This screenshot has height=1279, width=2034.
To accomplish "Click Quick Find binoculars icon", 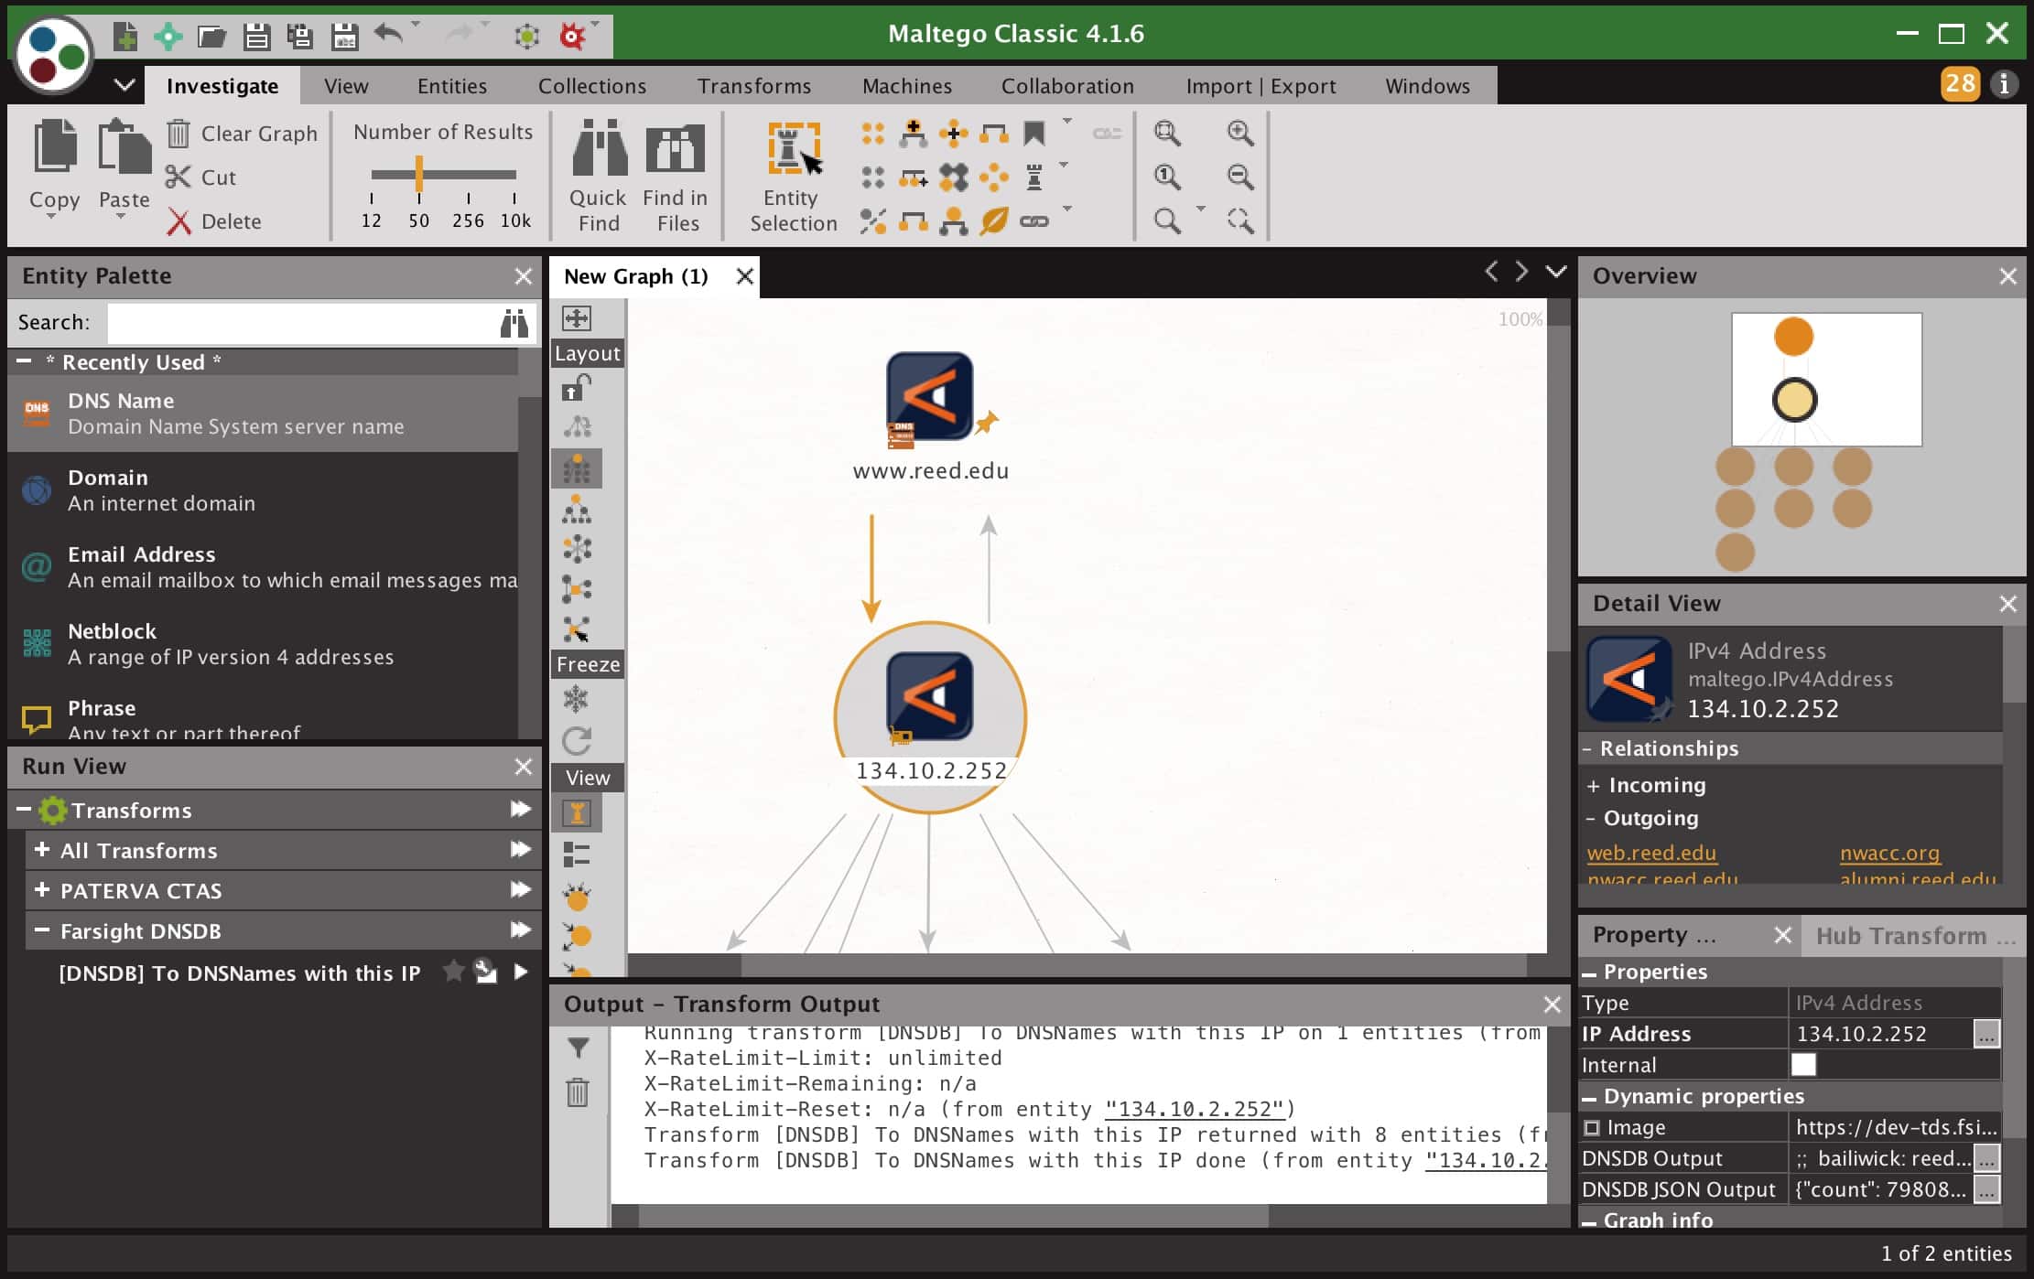I will click(x=600, y=147).
